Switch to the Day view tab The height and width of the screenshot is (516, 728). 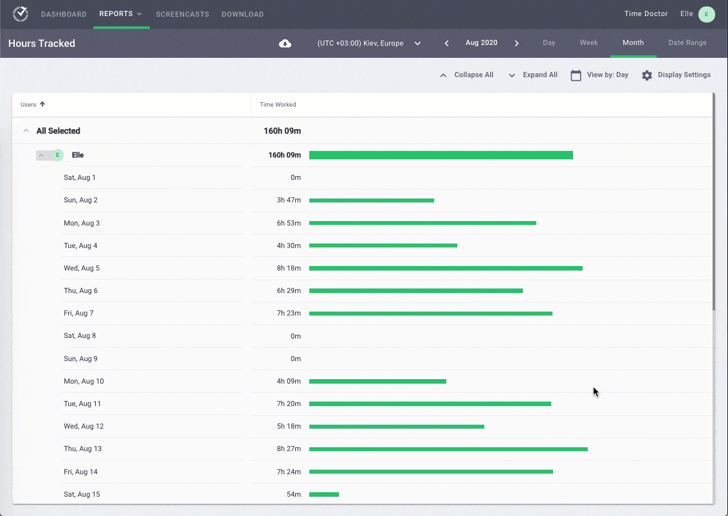point(549,43)
